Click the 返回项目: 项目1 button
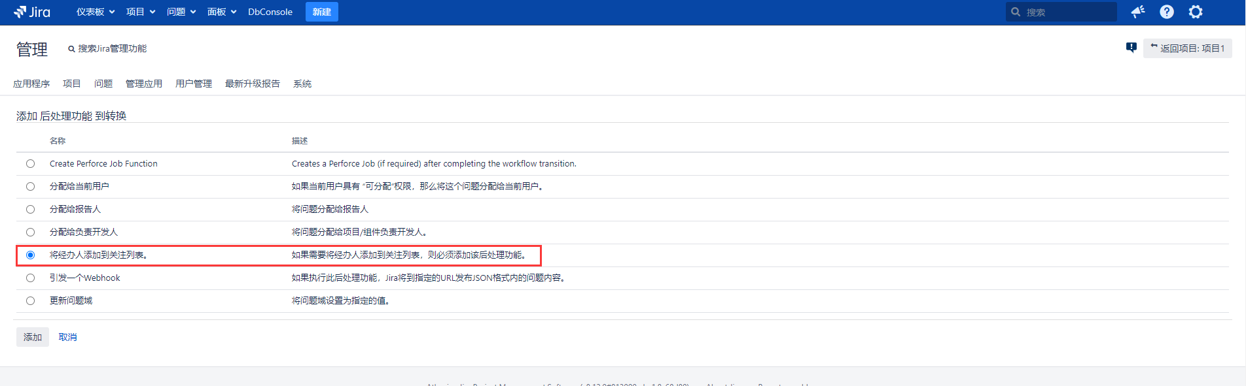The width and height of the screenshot is (1246, 386). pyautogui.click(x=1187, y=48)
